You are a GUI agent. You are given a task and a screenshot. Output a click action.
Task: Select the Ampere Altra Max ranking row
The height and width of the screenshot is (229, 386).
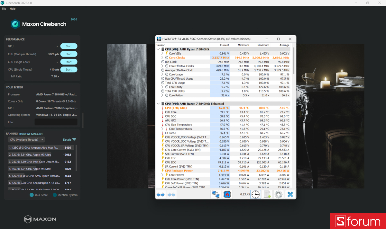coord(41,148)
